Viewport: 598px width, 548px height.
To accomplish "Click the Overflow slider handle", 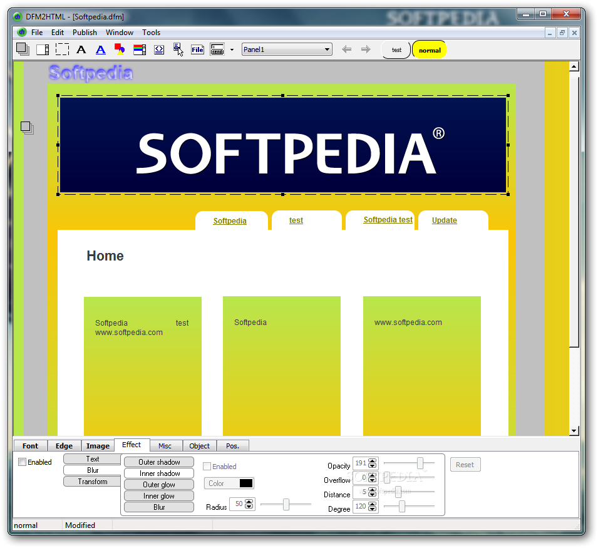I will [x=387, y=477].
